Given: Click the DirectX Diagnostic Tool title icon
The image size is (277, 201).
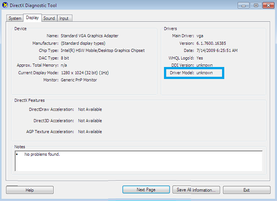Looking at the screenshot, I should 5,5.
